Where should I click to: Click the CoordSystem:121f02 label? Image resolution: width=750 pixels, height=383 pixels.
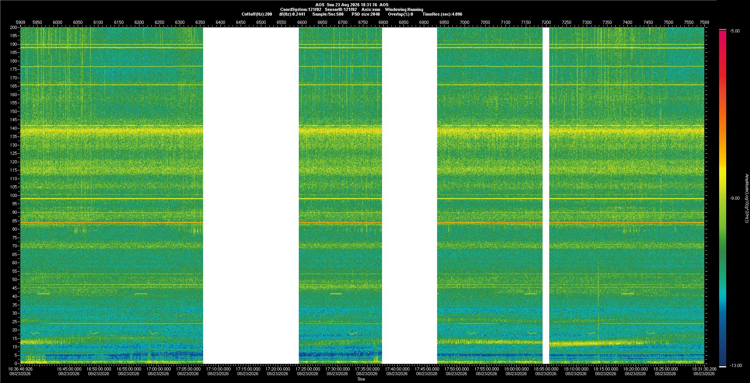tap(301, 9)
